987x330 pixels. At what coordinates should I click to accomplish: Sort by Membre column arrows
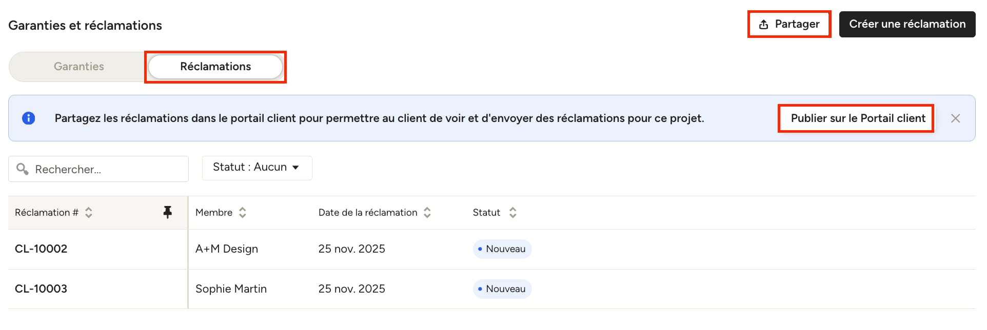click(243, 213)
